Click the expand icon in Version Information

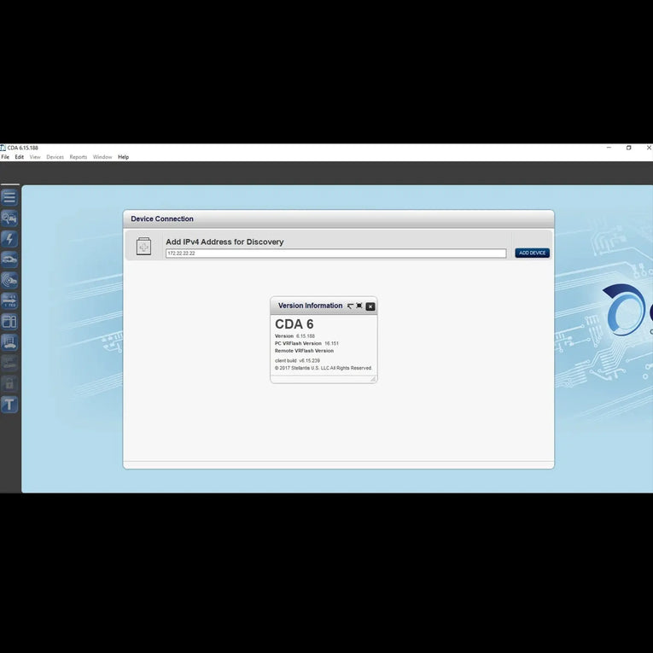pos(359,306)
